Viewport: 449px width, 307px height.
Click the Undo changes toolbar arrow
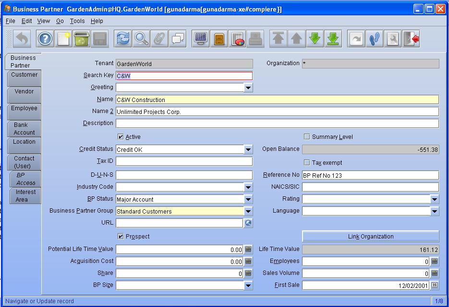(22, 38)
